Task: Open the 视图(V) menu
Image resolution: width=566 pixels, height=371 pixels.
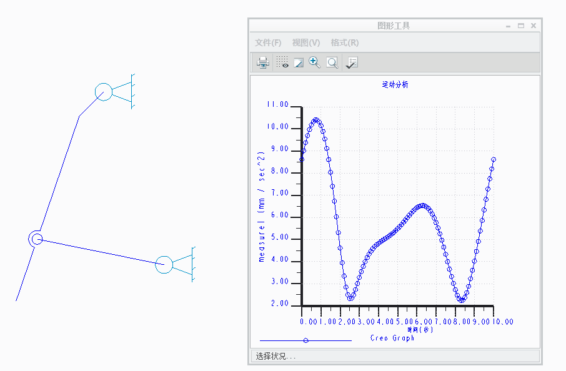Action: pos(305,42)
